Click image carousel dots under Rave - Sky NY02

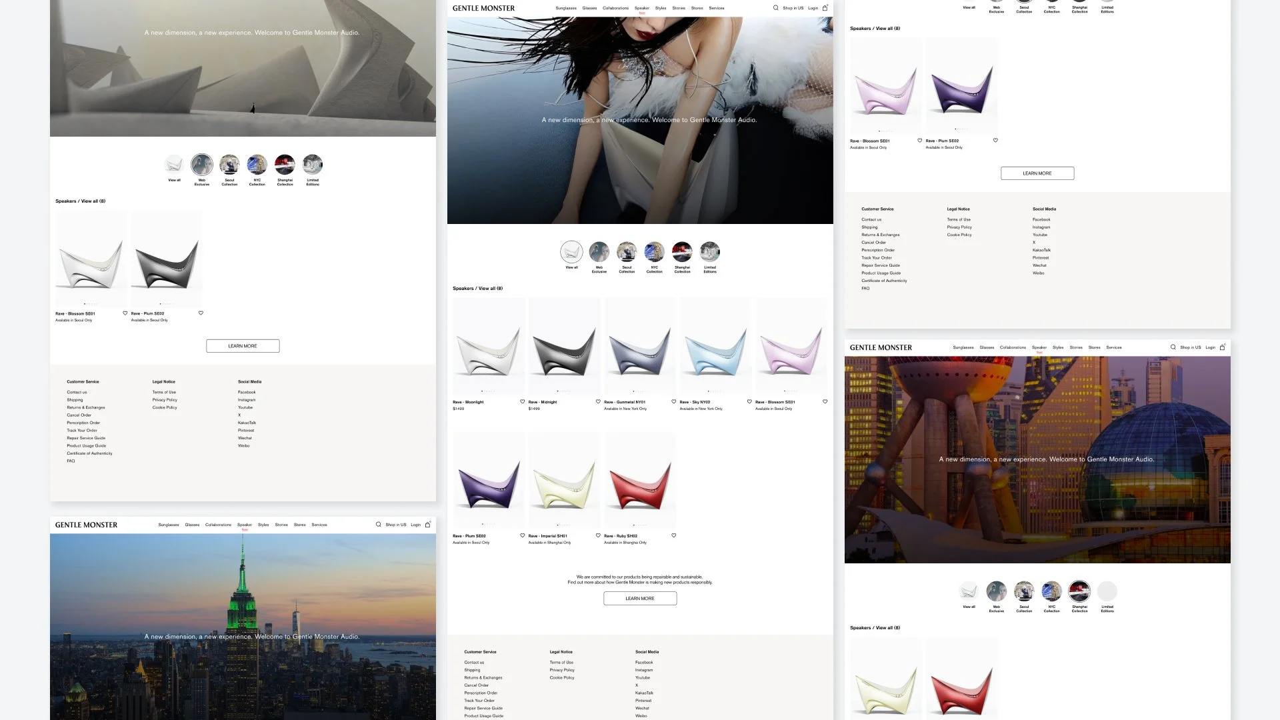point(715,391)
